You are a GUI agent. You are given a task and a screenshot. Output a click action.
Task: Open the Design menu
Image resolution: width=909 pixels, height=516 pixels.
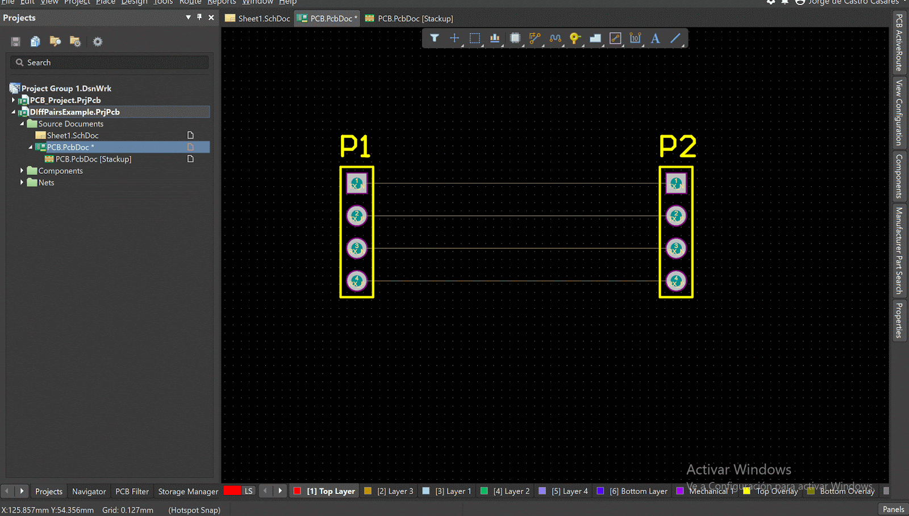coord(134,2)
